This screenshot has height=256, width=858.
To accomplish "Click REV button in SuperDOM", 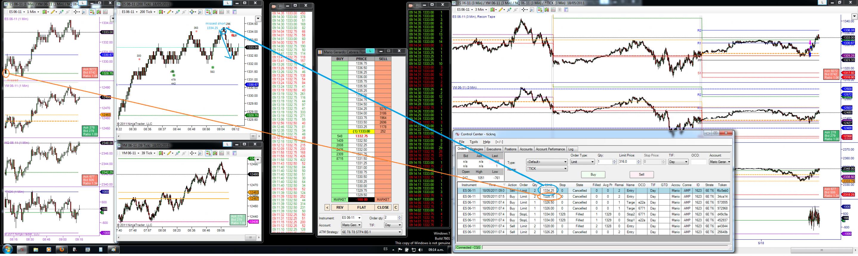I will coord(340,207).
